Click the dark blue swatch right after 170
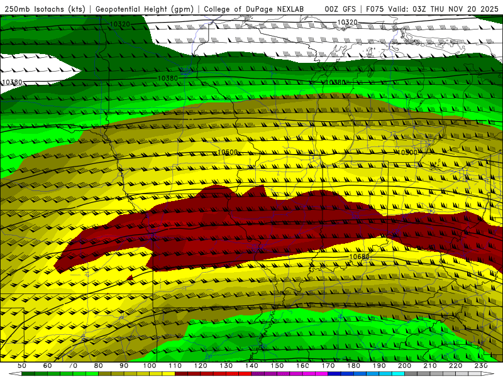The width and height of the screenshot is (503, 377). pyautogui.click(x=334, y=374)
